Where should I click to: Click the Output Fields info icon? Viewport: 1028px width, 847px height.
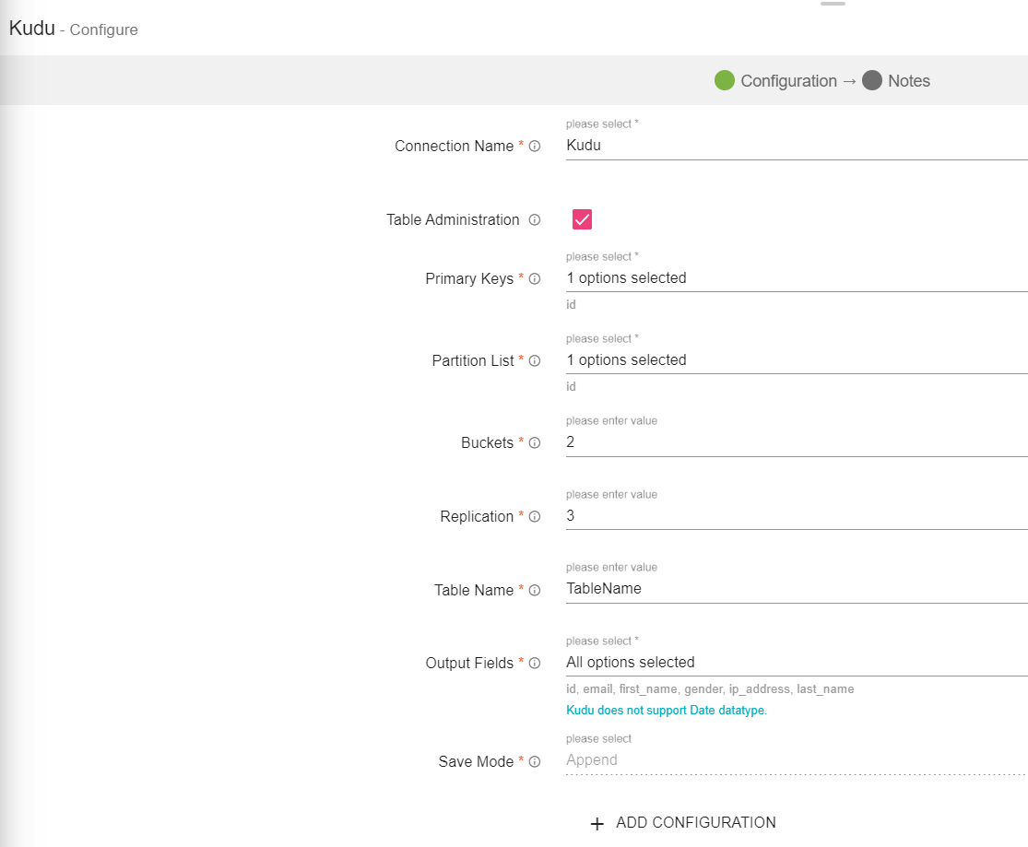tap(535, 664)
